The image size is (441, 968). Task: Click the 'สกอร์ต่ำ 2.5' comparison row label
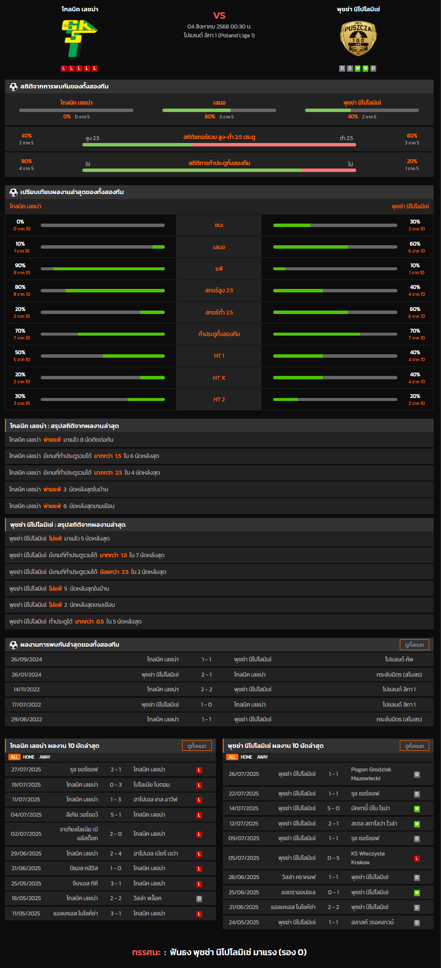click(x=219, y=313)
